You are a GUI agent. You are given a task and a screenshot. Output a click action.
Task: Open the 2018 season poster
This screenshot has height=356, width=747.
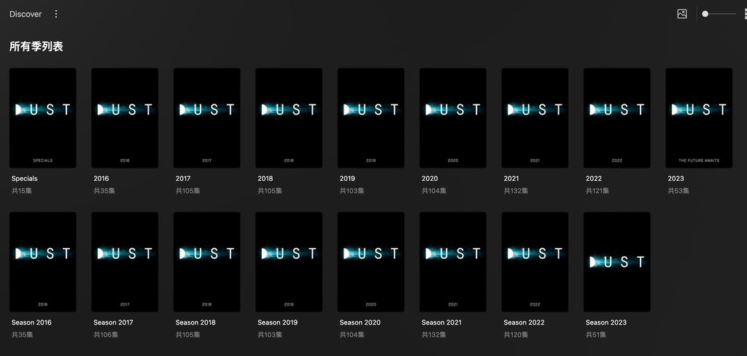point(289,117)
